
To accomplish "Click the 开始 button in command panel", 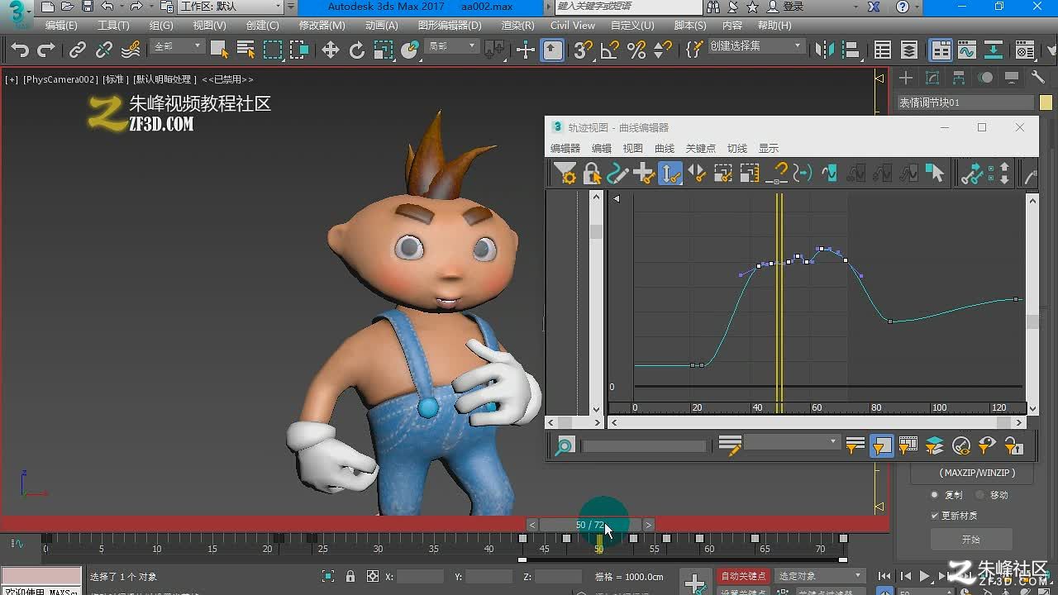I will [970, 540].
